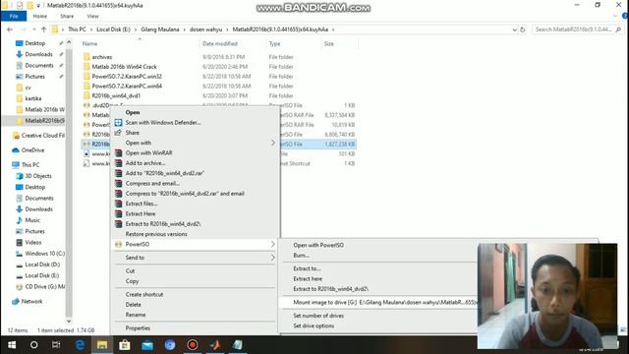Open CD Drive (G:) in sidebar
The image size is (629, 354).
coord(40,286)
